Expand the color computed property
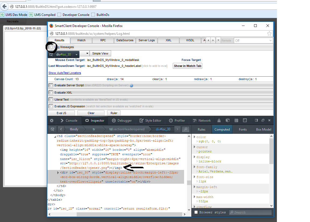The width and height of the screenshot is (310, 222). tap(195, 137)
